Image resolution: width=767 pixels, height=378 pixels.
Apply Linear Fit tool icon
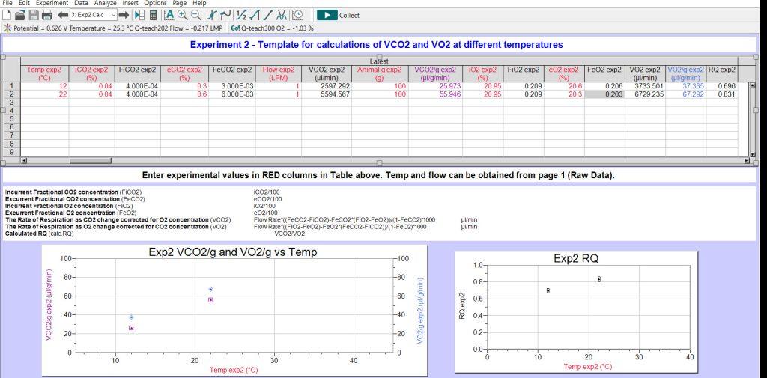pyautogui.click(x=268, y=15)
